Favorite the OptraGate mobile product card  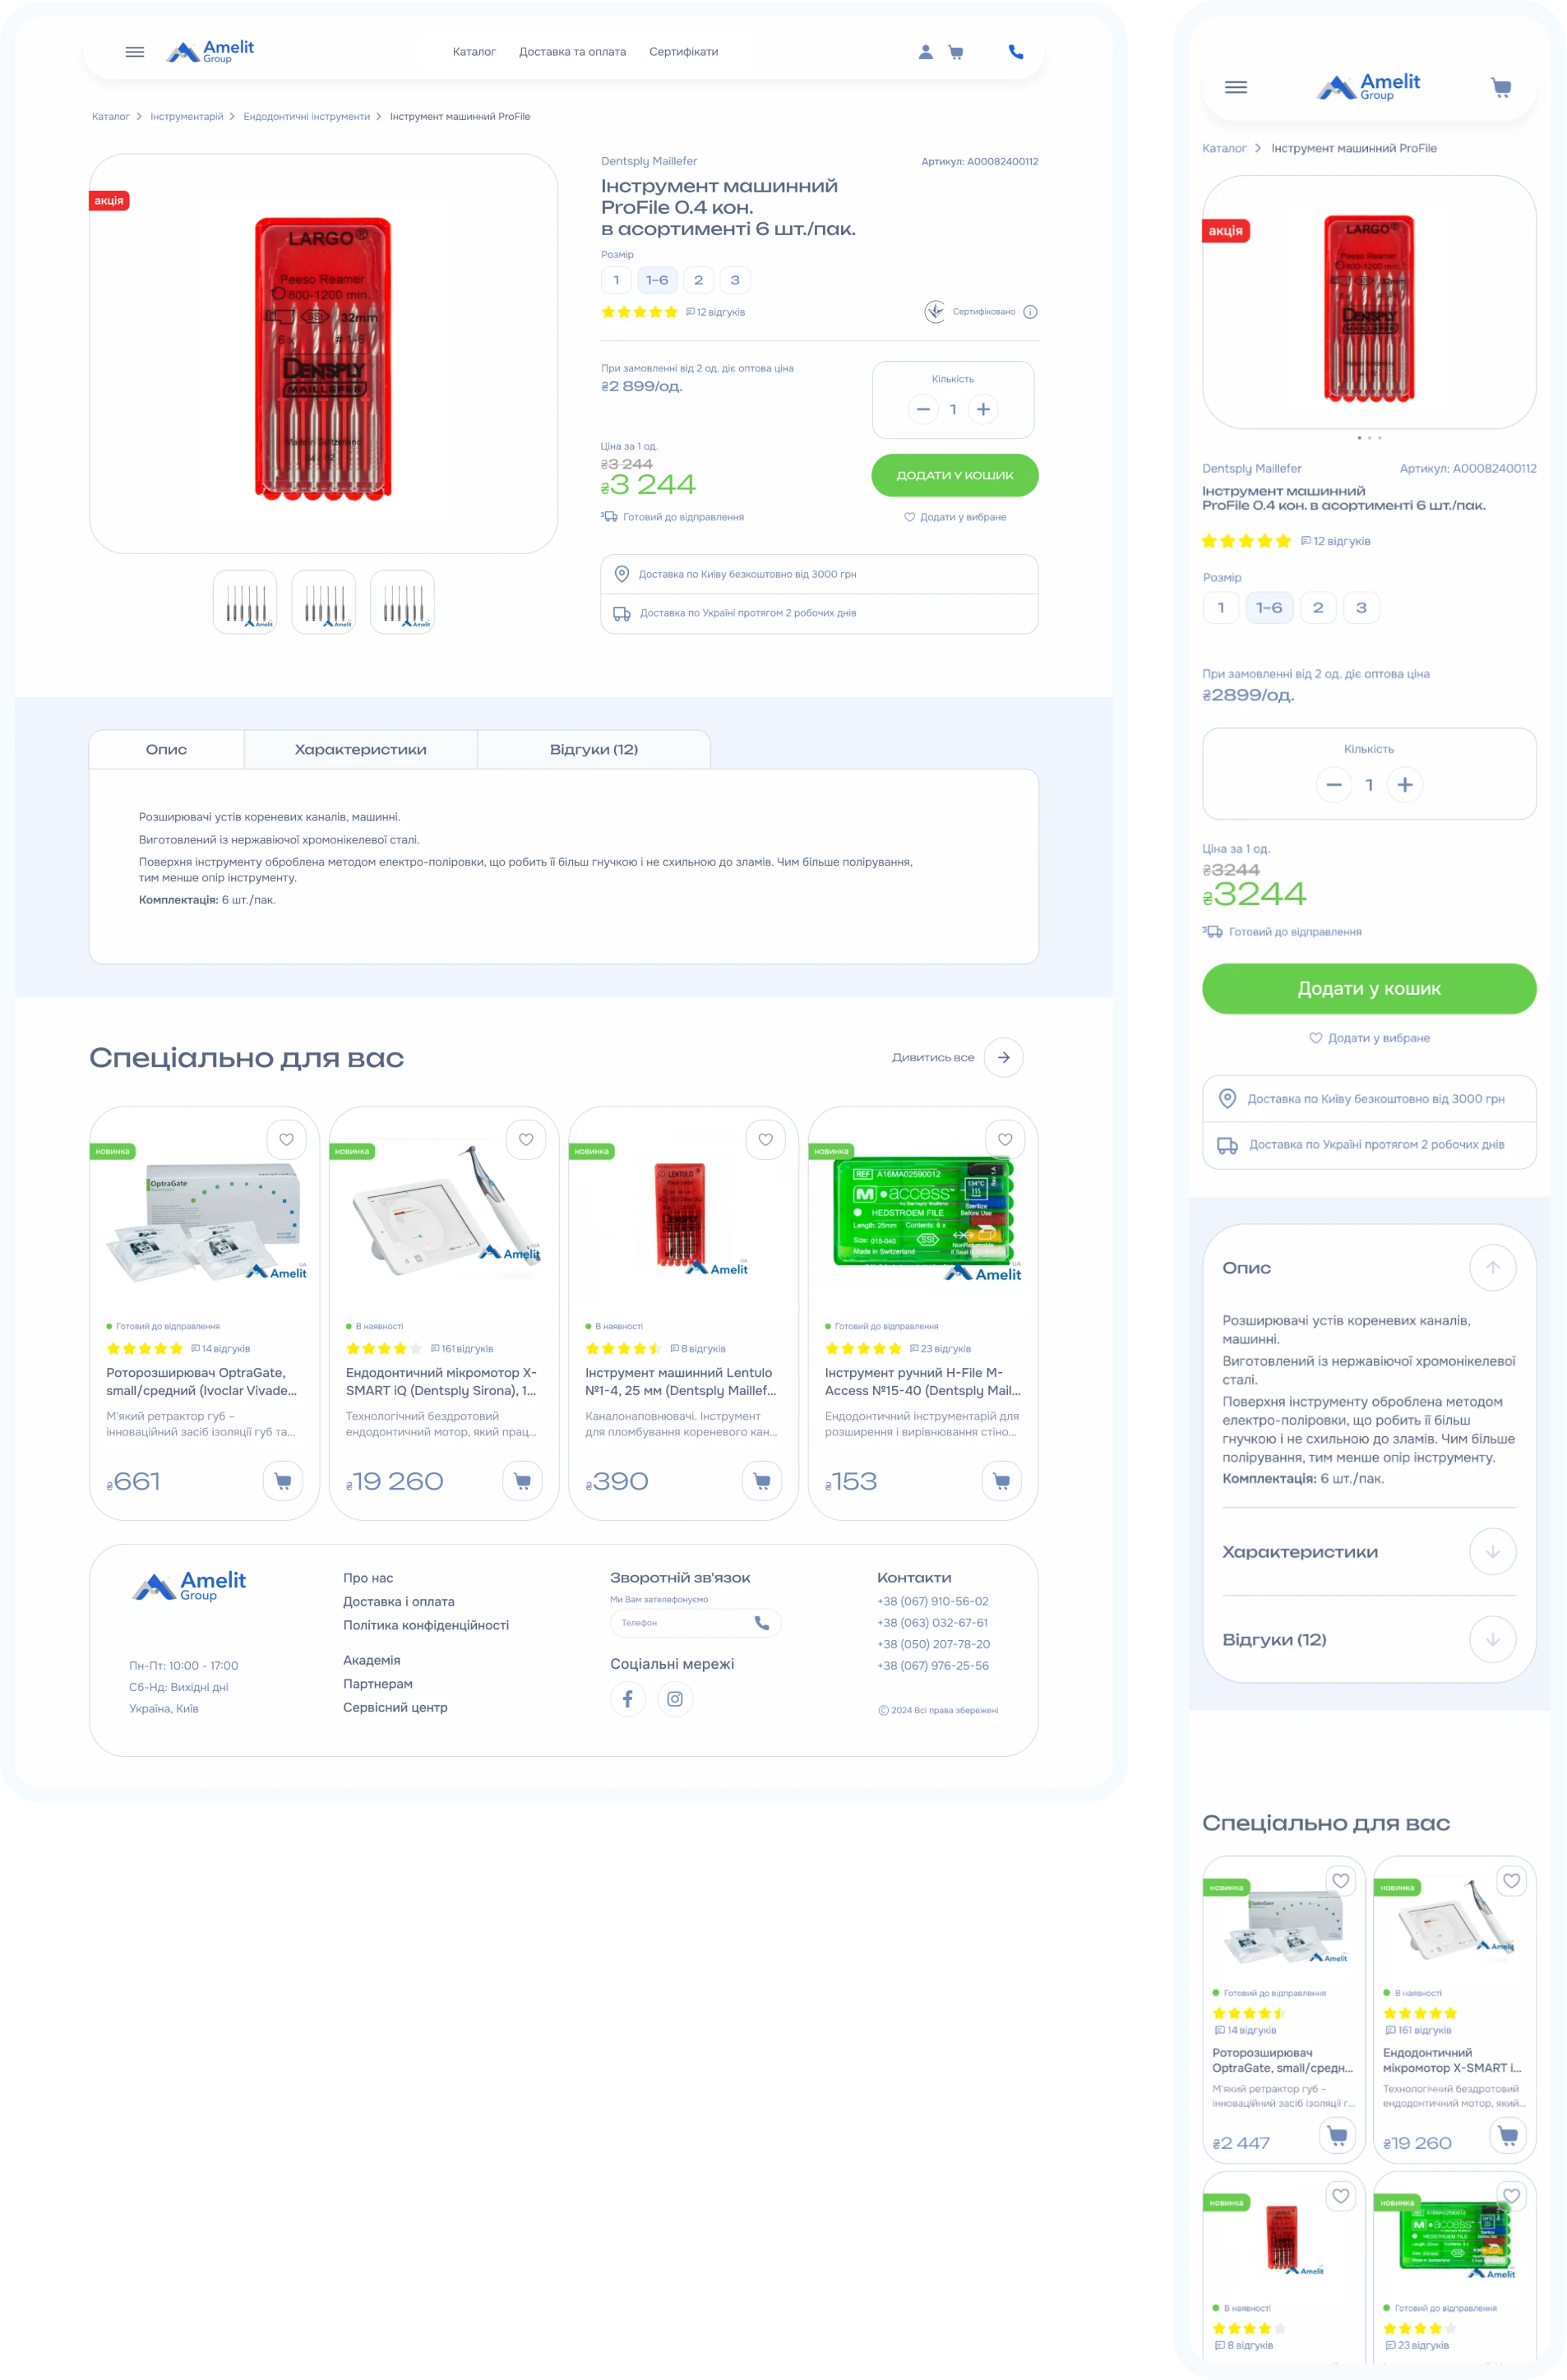coord(1341,1881)
